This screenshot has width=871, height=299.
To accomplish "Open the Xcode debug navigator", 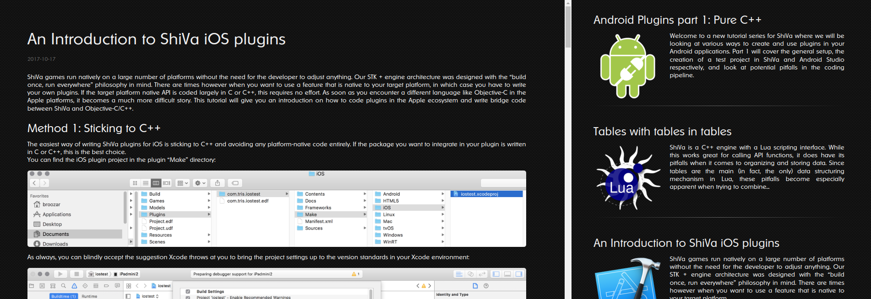I will click(96, 286).
